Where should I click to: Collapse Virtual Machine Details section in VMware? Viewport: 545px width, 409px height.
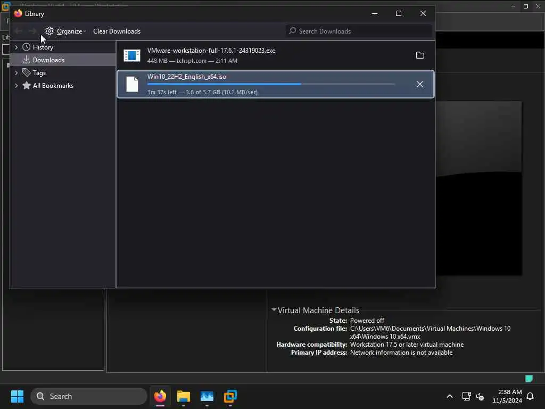(274, 309)
